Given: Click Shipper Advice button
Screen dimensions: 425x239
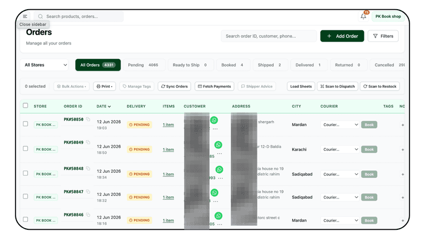Looking at the screenshot, I should pos(257,87).
